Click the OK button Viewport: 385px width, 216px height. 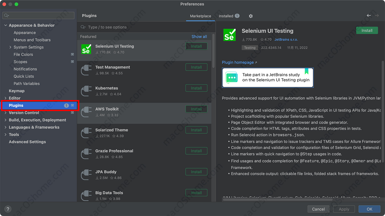point(369,209)
